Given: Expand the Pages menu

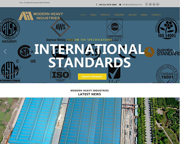Looking at the screenshot, I should click(x=93, y=15).
